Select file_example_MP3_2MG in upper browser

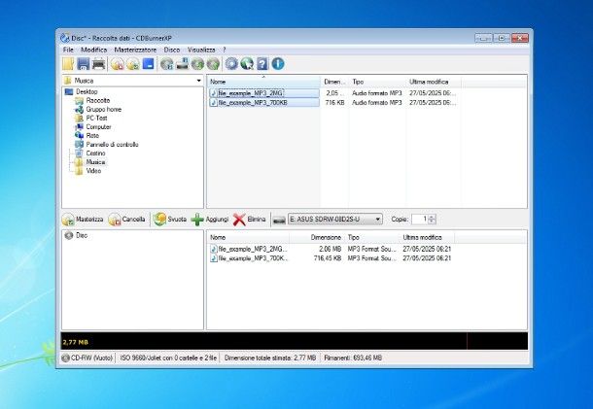264,93
